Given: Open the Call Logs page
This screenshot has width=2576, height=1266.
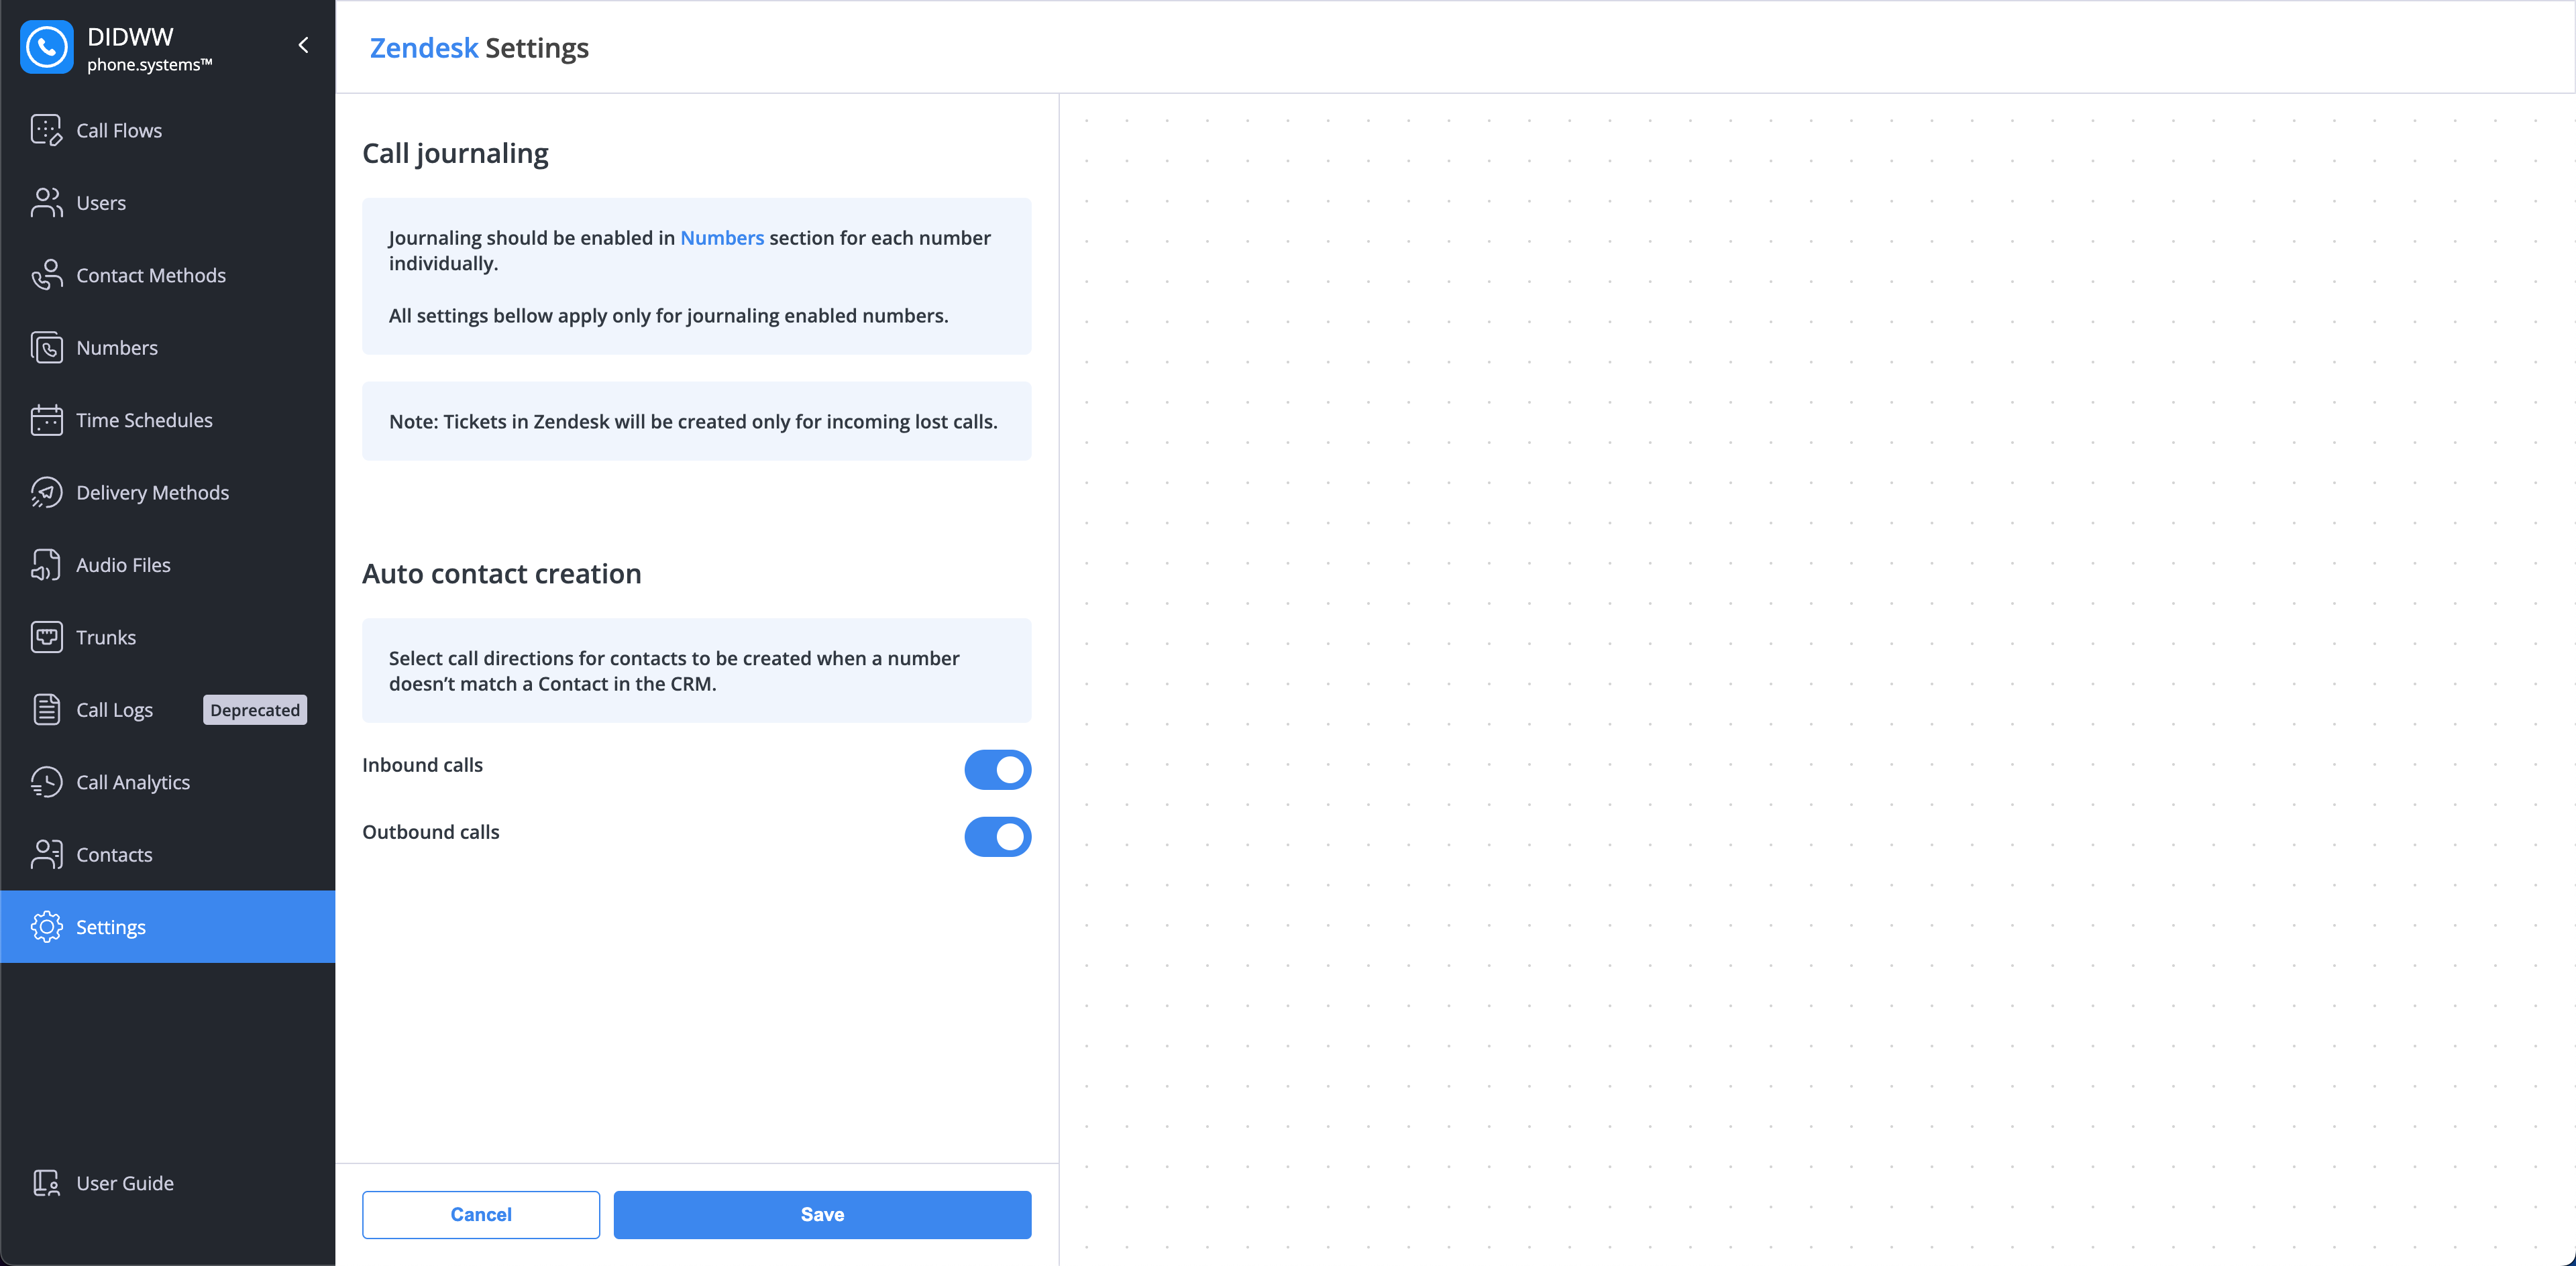Looking at the screenshot, I should [x=114, y=709].
